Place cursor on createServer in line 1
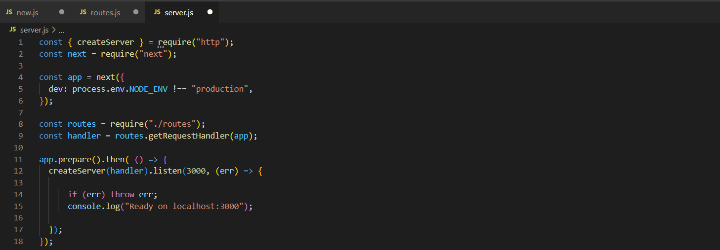 106,42
